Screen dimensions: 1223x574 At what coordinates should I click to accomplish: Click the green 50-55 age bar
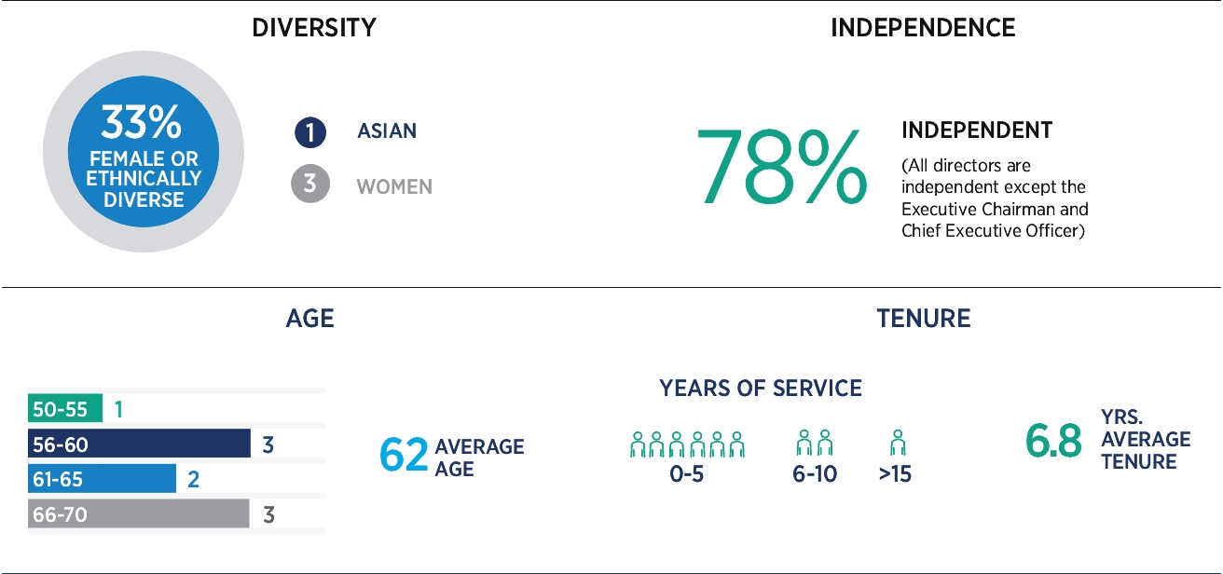tap(65, 408)
